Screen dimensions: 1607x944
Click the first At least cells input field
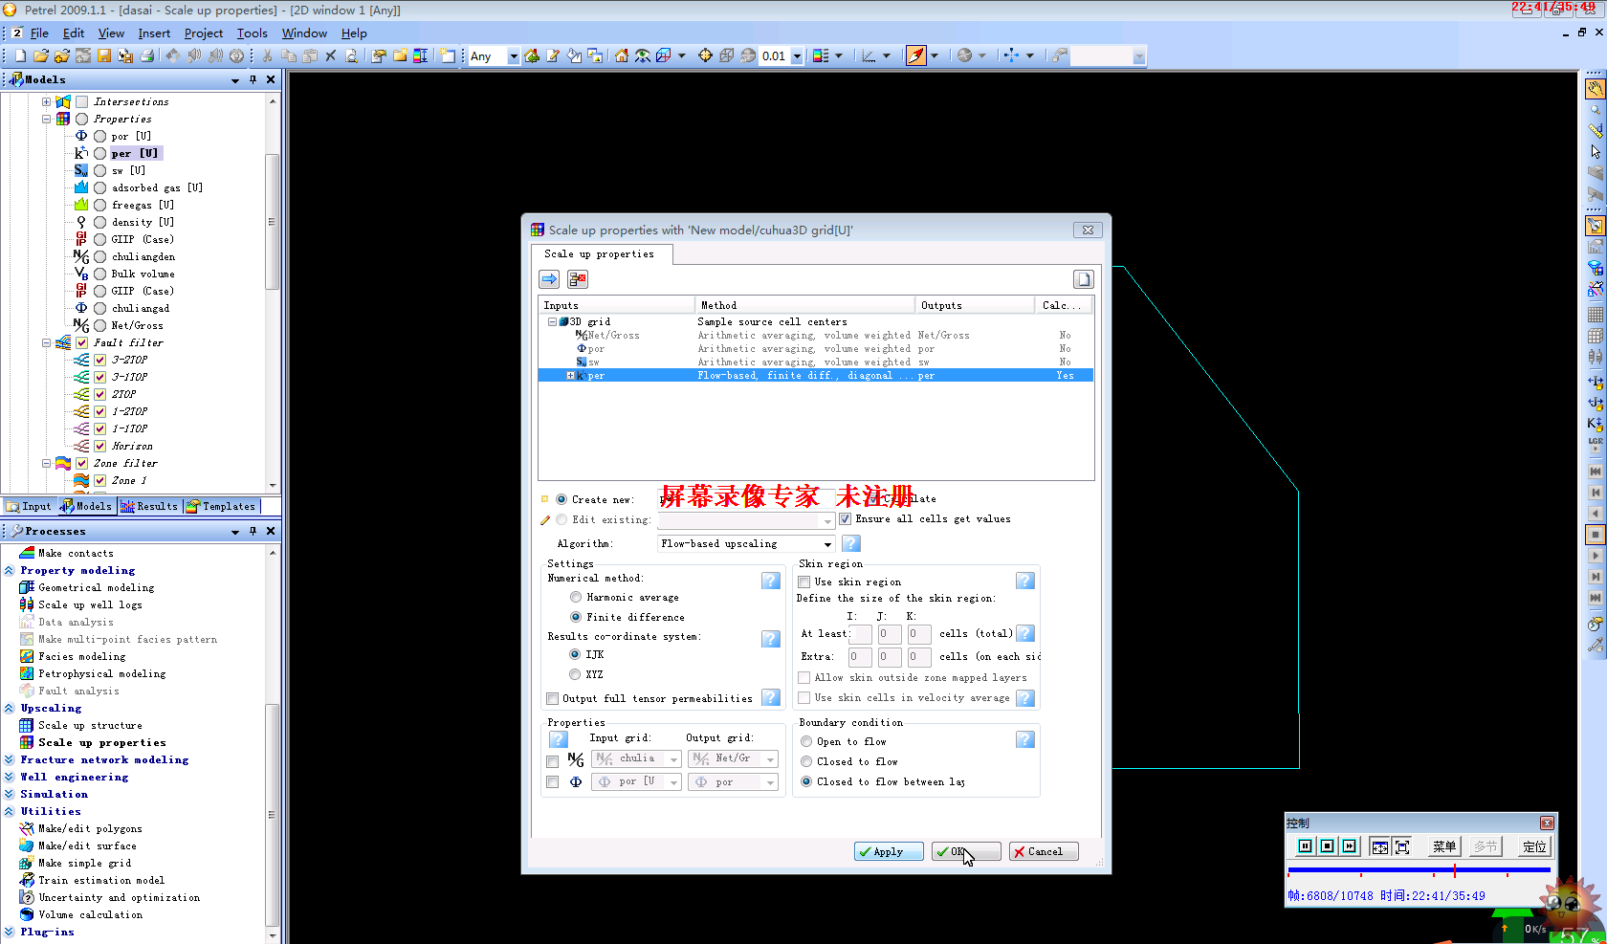click(x=860, y=633)
